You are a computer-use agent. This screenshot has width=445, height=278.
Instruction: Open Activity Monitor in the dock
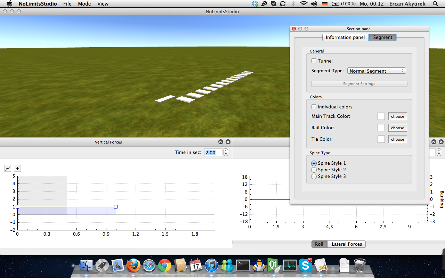click(x=289, y=266)
